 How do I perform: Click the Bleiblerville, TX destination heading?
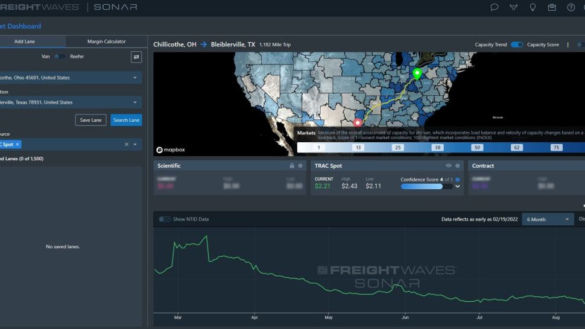tap(233, 45)
